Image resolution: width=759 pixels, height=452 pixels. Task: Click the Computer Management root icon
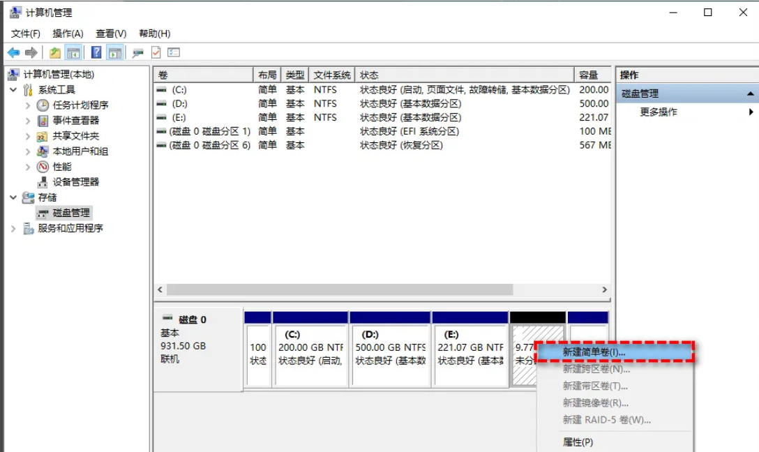(x=13, y=74)
